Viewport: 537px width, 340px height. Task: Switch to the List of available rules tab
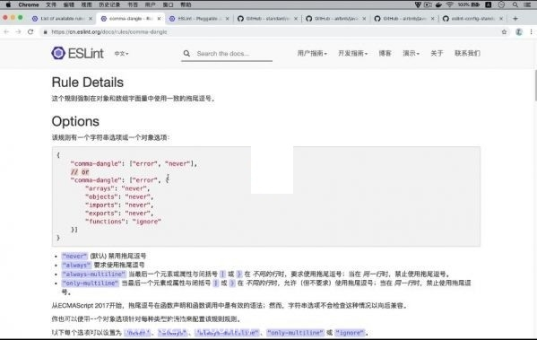point(62,19)
